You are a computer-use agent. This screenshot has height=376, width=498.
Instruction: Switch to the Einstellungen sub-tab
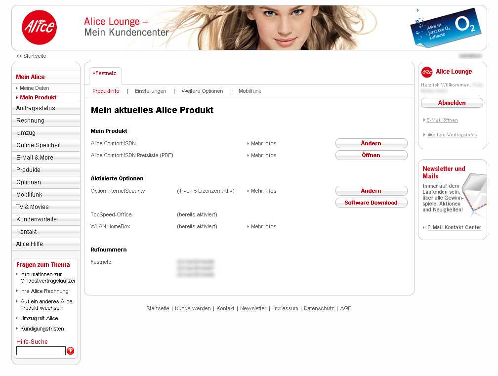pos(150,91)
